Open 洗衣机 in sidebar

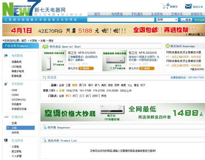click(15, 133)
